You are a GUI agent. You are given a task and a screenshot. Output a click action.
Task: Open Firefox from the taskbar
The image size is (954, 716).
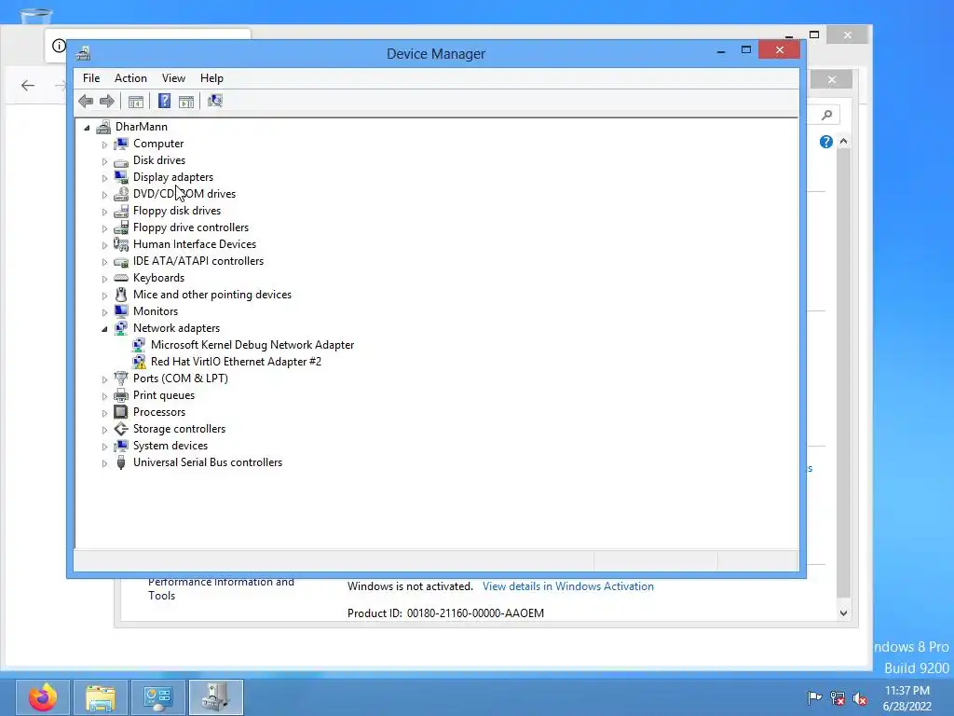click(x=43, y=697)
